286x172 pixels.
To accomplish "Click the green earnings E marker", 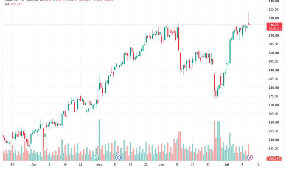I will click(x=96, y=157).
